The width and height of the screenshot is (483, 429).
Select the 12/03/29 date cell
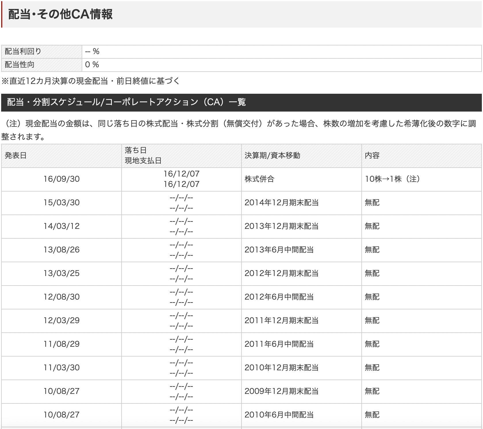tap(62, 321)
